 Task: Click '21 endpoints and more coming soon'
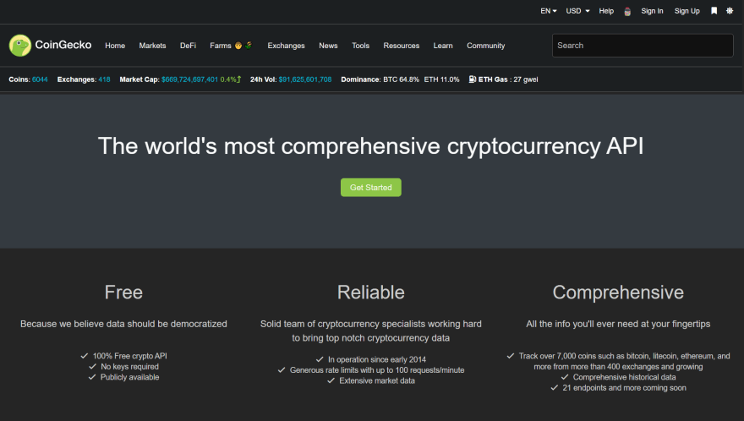point(618,388)
